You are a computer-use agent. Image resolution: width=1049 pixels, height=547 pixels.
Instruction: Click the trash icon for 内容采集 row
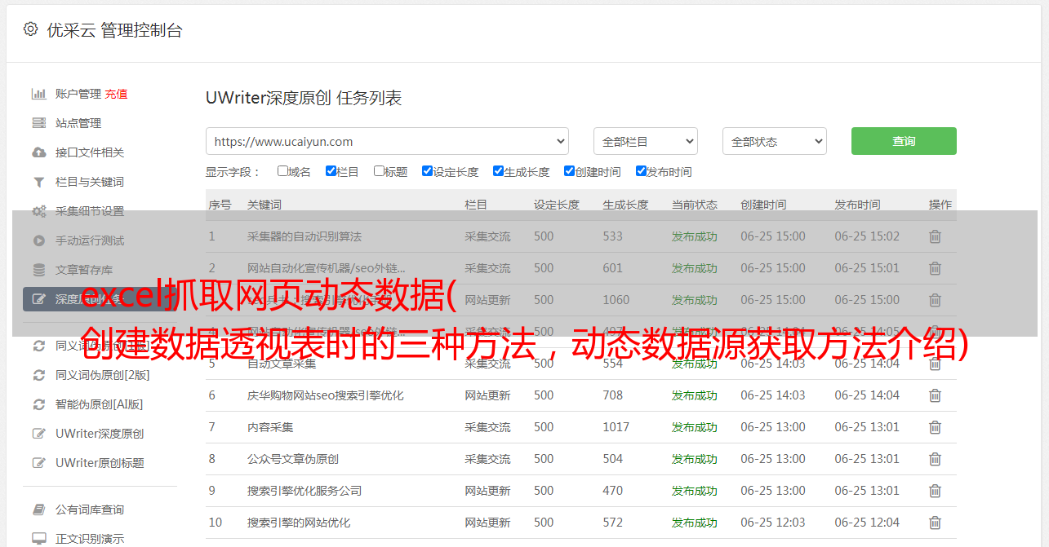tap(935, 427)
